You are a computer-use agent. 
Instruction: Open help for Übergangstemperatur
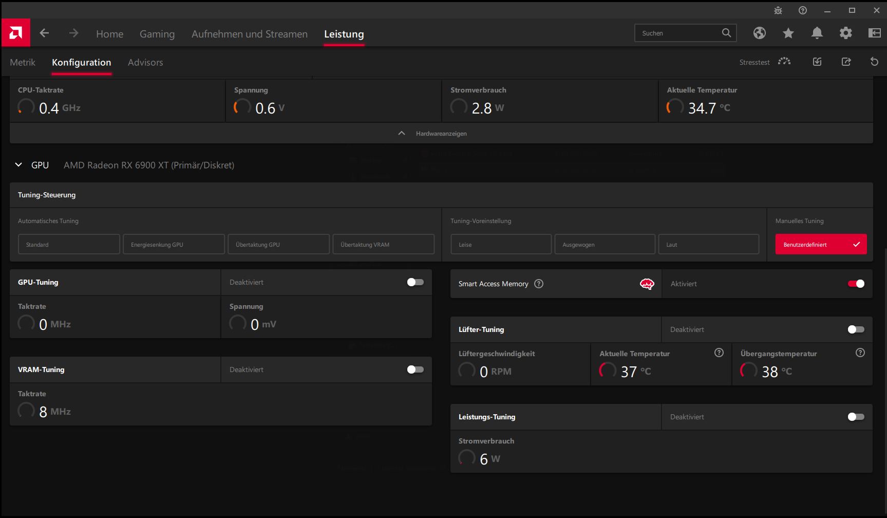pos(860,353)
